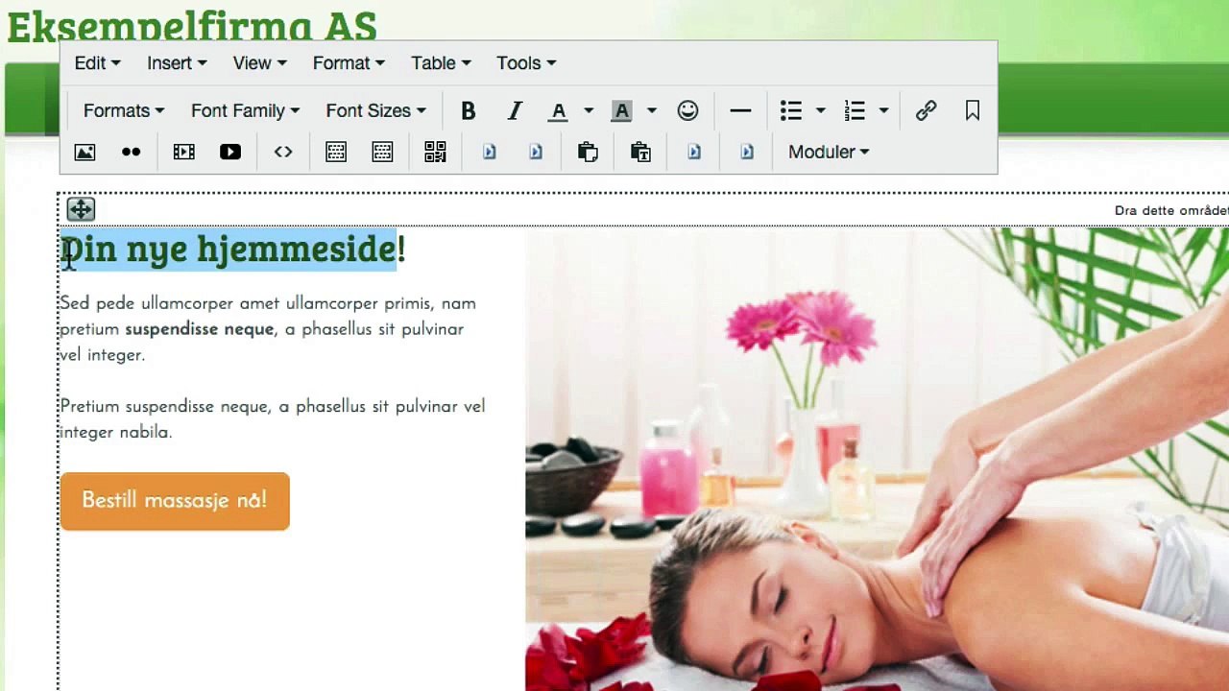This screenshot has height=691, width=1229.
Task: Insert an image using the picture icon
Action: (x=84, y=152)
